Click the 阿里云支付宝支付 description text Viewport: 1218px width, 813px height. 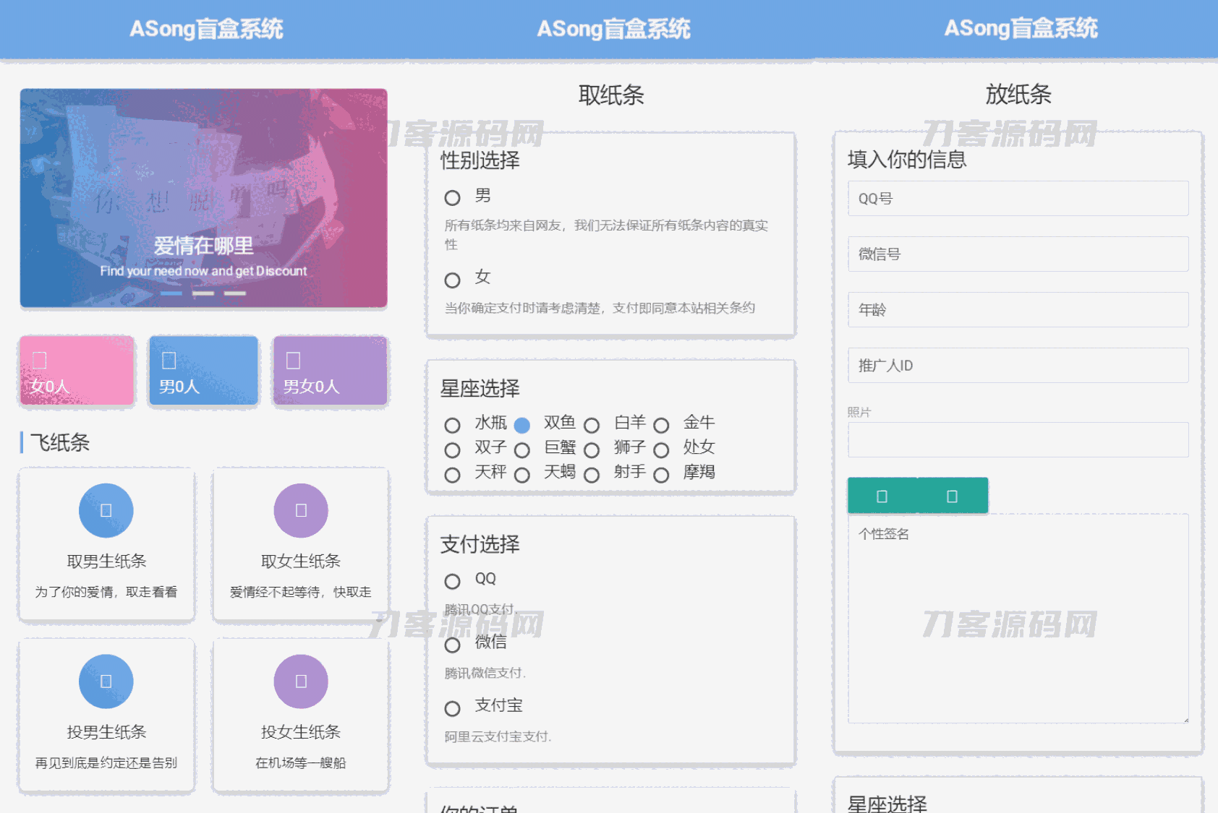498,737
